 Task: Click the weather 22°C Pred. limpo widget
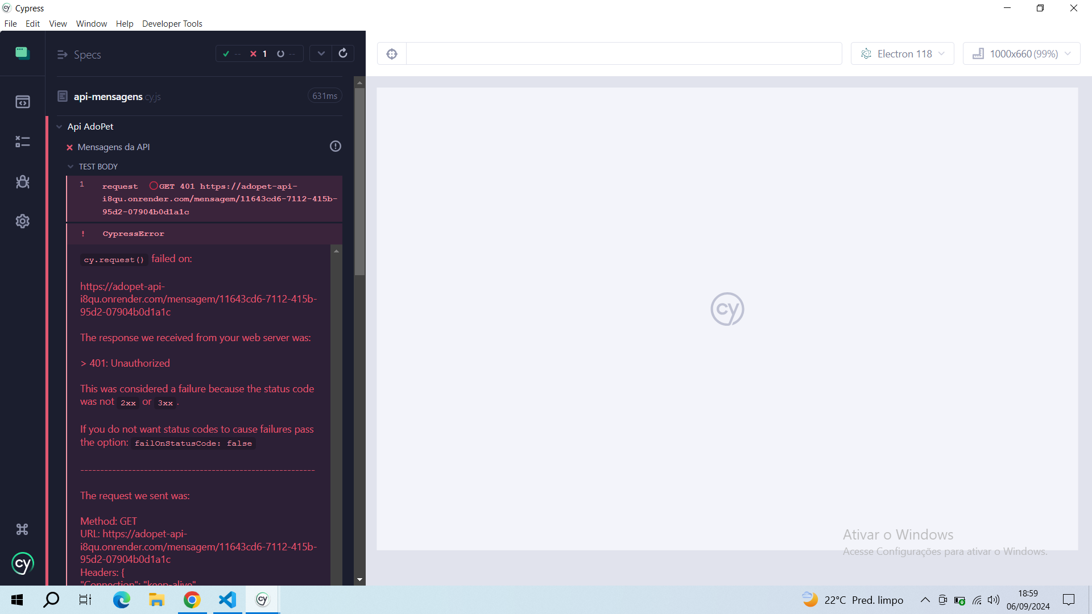(853, 600)
